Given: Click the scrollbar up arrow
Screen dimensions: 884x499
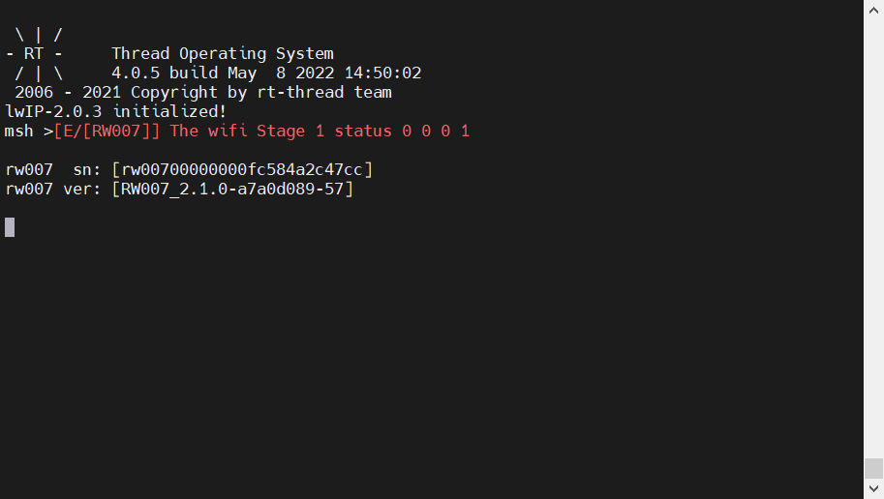Looking at the screenshot, I should click(873, 8).
